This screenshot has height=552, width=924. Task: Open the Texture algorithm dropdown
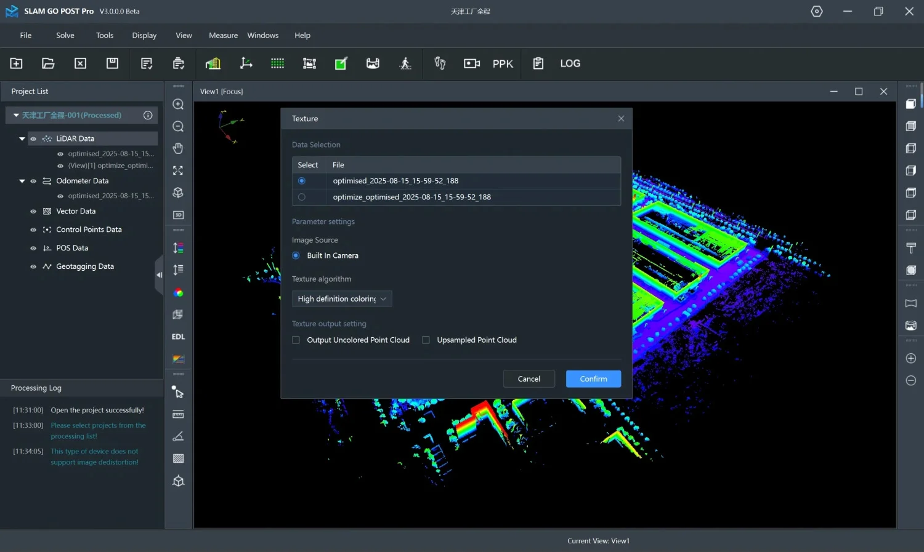(x=342, y=298)
